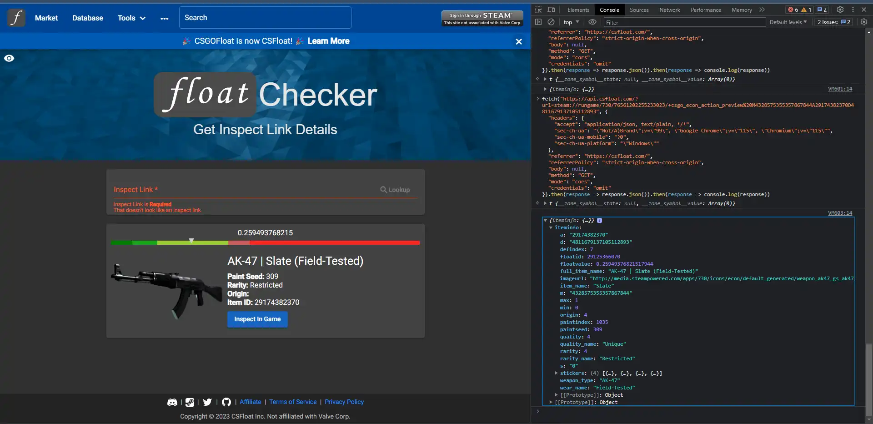Click the 2 Issues button
Screen dimensions: 873x424
pyautogui.click(x=833, y=22)
